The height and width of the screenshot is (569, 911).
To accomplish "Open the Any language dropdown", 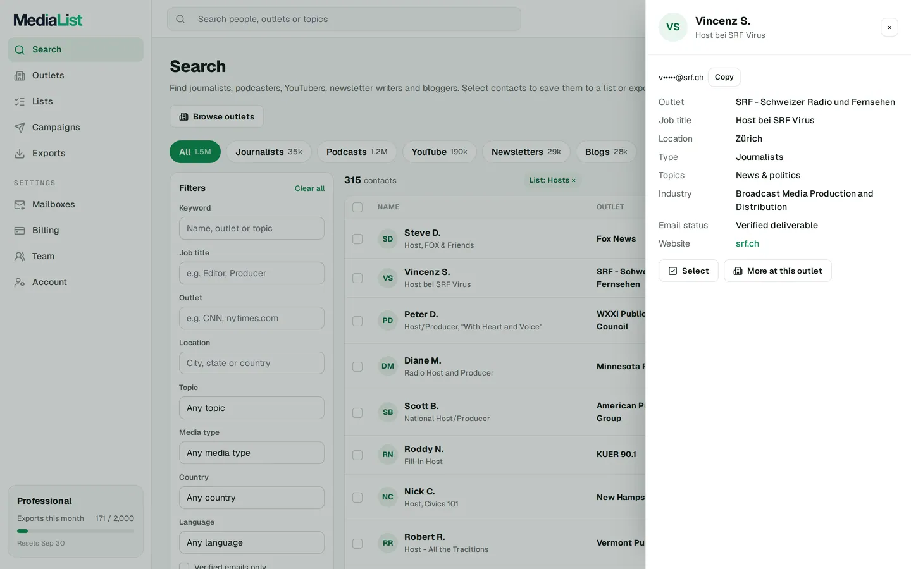I will (x=252, y=542).
